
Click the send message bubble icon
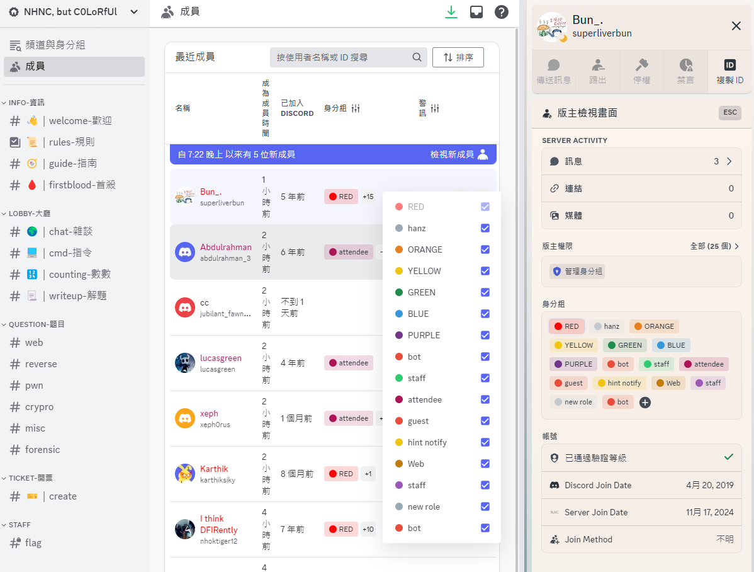(x=553, y=65)
